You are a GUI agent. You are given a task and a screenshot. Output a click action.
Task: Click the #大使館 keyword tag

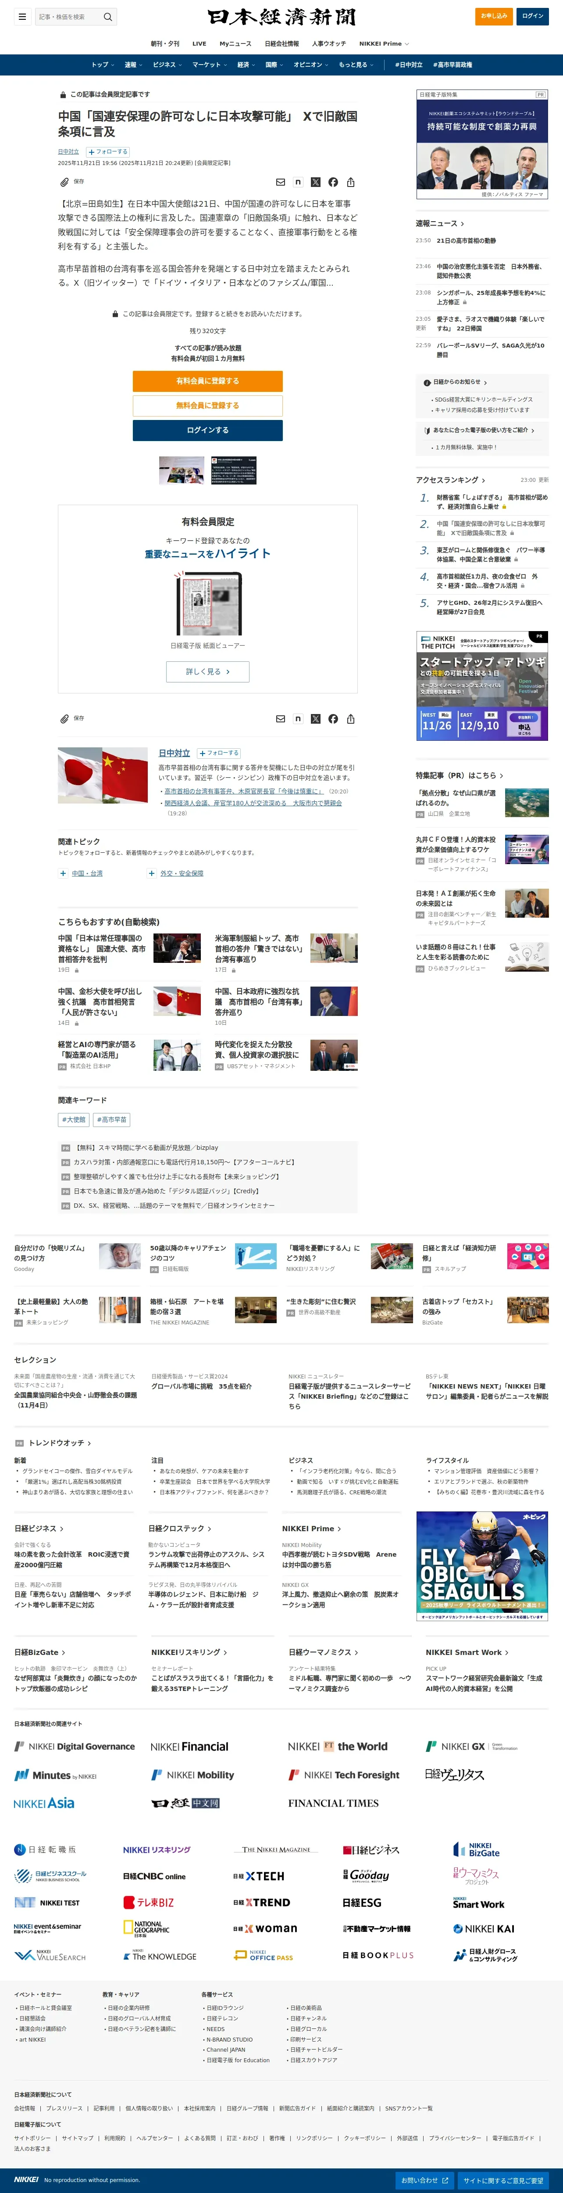click(x=74, y=1120)
